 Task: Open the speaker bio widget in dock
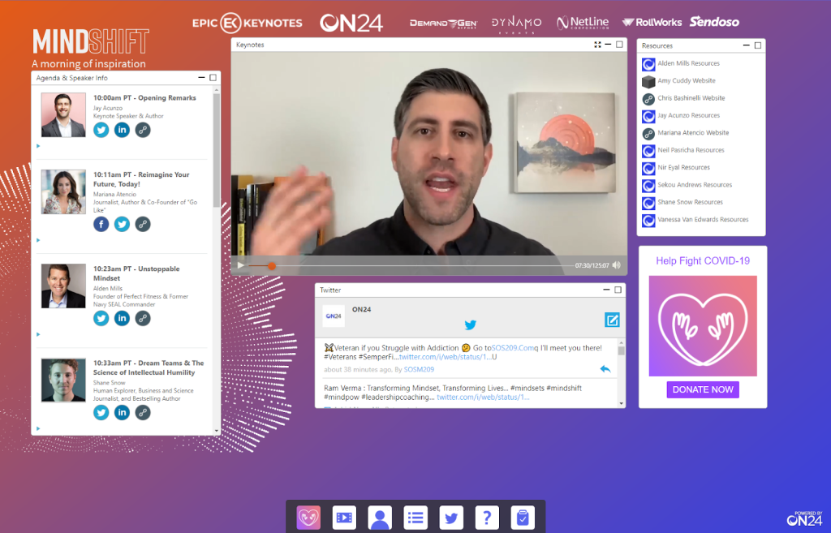click(x=380, y=518)
